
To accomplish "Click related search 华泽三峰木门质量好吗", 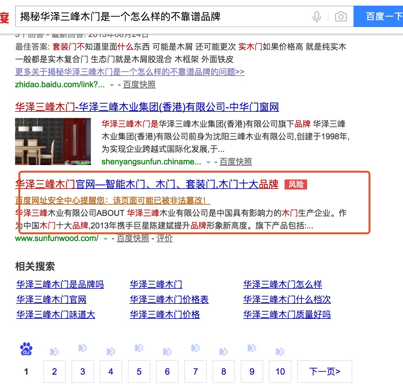I will point(287,315).
